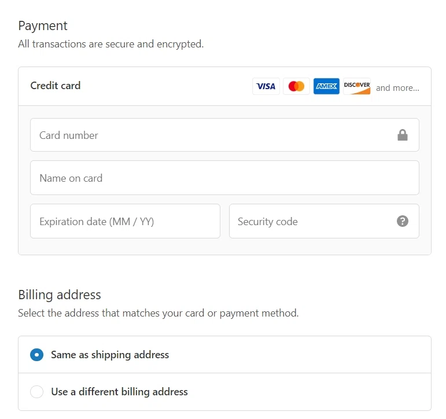
Task: Click the Mastercard logo
Action: (x=296, y=86)
